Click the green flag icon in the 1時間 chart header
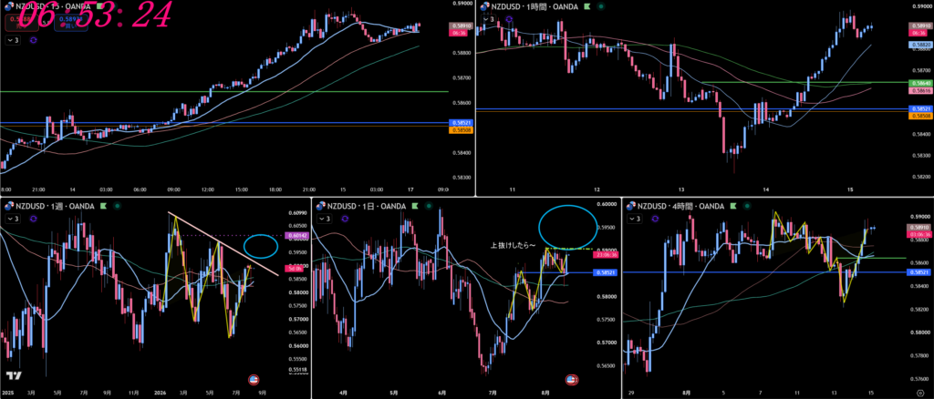Viewport: 934px width, 399px height. click(586, 6)
